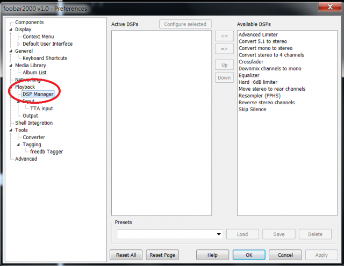Open Default User Interface page

pyautogui.click(x=48, y=44)
